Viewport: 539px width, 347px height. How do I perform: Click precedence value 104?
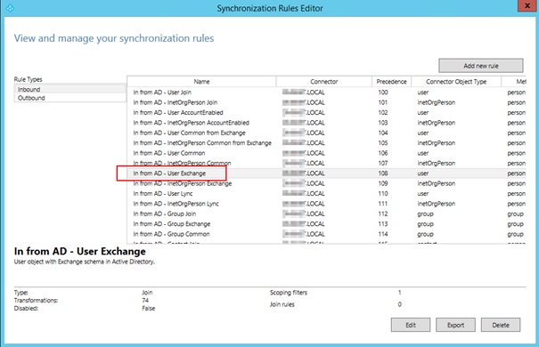coord(383,133)
